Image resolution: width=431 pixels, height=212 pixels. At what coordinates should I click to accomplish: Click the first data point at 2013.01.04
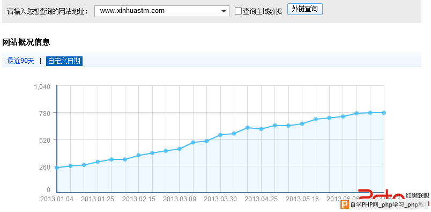click(x=57, y=167)
